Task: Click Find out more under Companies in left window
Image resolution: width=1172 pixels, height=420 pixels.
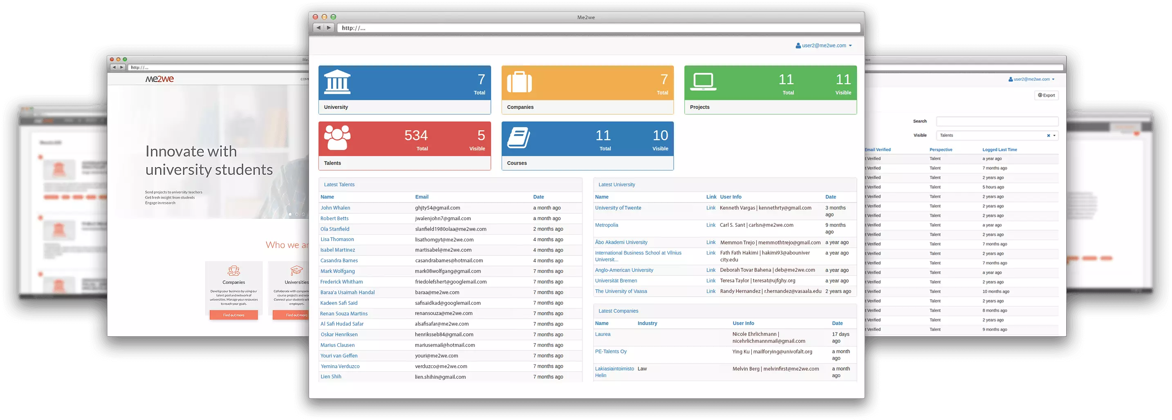Action: pos(234,315)
